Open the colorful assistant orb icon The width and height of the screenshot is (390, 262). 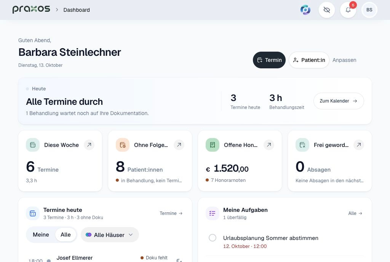tap(305, 10)
